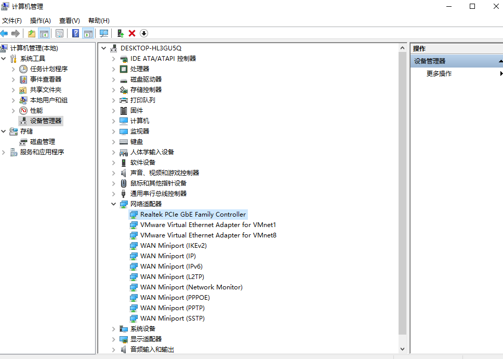The width and height of the screenshot is (503, 359).
Task: Click Scan for hardware changes monitor icon
Action: coord(104,33)
